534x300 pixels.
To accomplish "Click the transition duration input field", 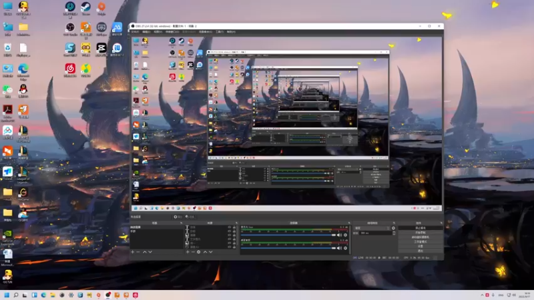I will (375, 233).
